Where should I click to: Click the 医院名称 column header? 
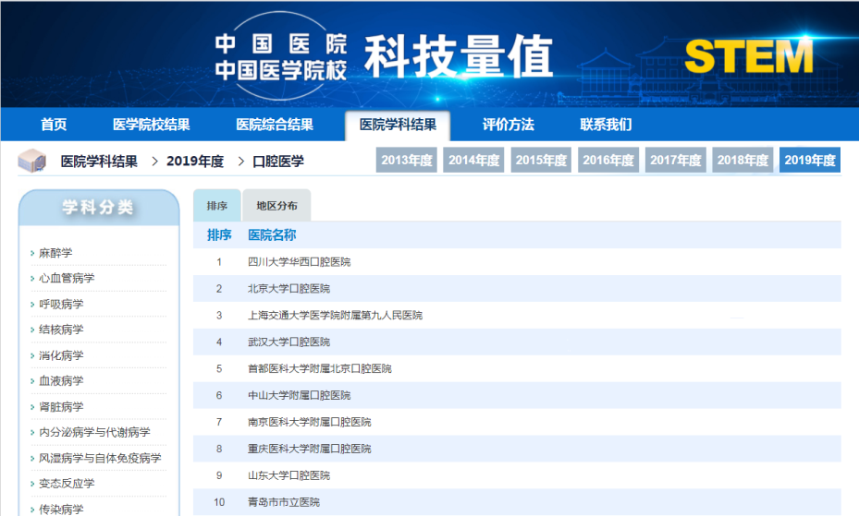coord(272,235)
